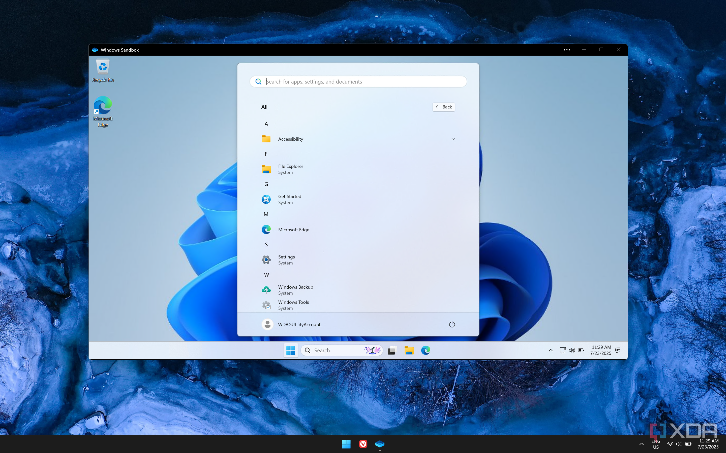Open Windows Tools entry
The height and width of the screenshot is (453, 726).
tap(358, 305)
